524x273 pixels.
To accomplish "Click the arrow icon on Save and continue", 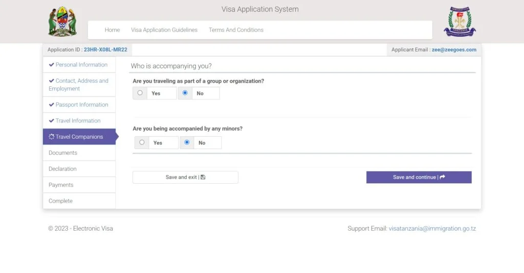I will 442,177.
